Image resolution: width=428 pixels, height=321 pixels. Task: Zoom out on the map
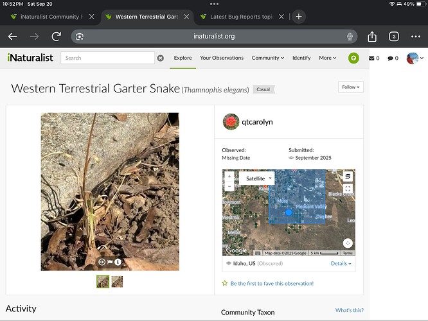pos(229,186)
